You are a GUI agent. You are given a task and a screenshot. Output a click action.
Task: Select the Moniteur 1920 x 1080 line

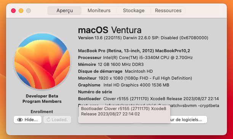[135, 78]
